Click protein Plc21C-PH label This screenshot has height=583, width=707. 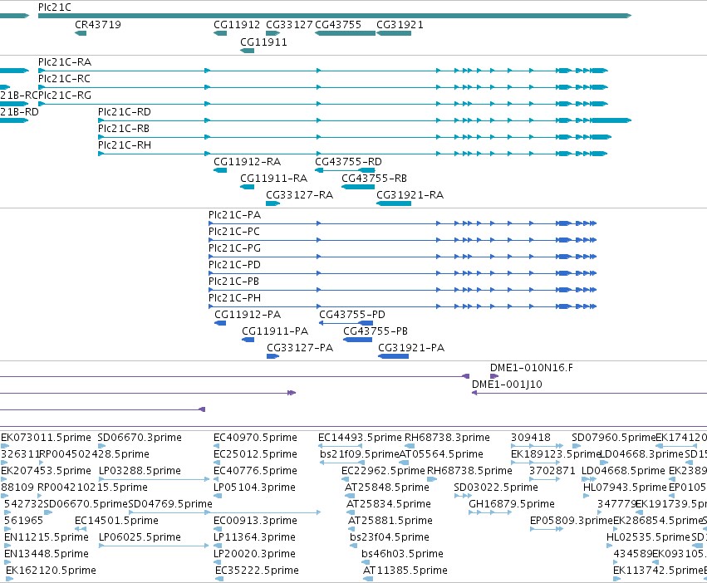click(234, 298)
